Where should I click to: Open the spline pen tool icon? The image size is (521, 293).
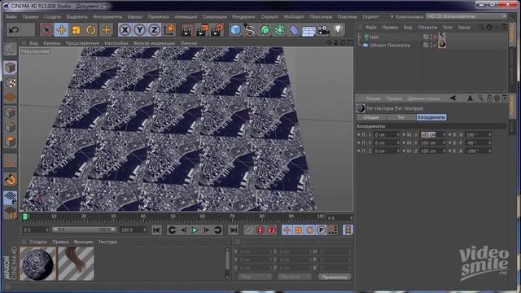coord(250,30)
